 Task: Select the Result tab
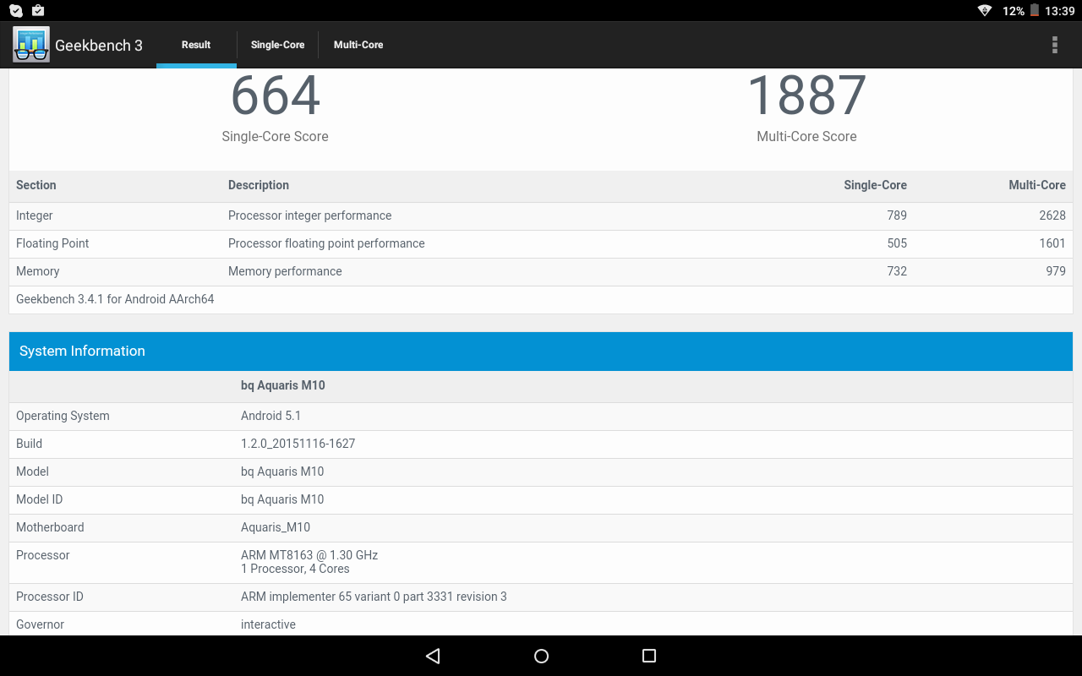(x=196, y=45)
